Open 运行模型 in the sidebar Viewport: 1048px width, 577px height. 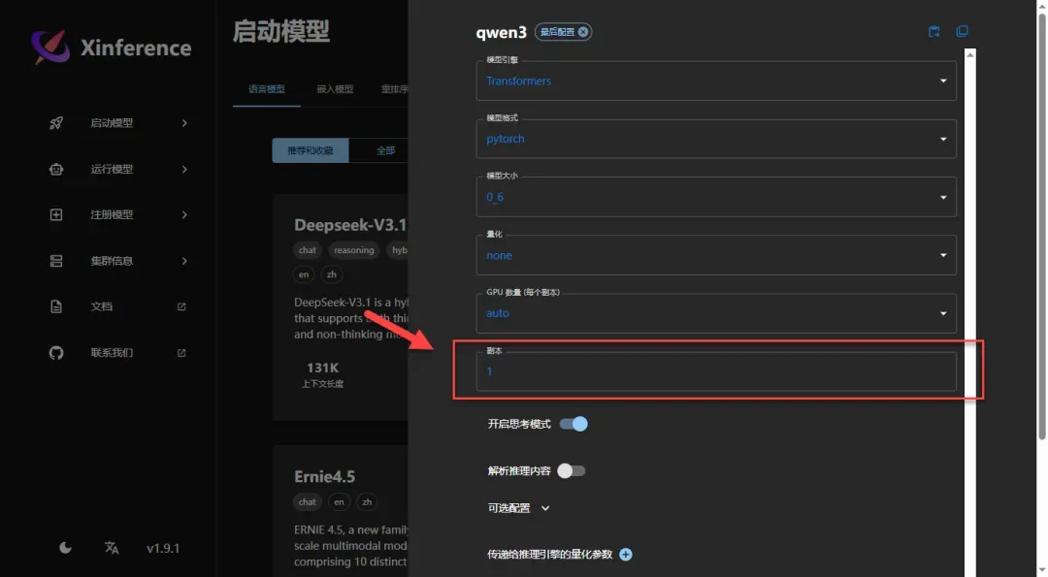pyautogui.click(x=112, y=169)
